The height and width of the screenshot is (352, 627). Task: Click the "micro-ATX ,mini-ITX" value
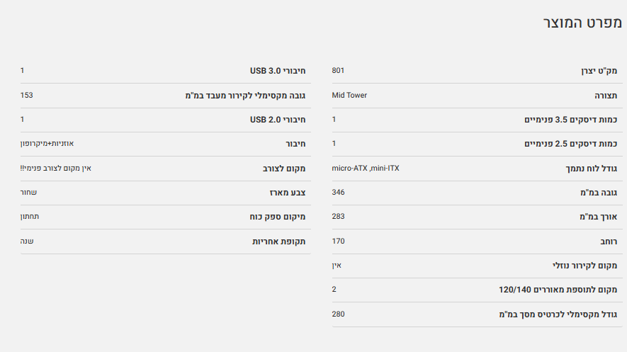click(366, 168)
